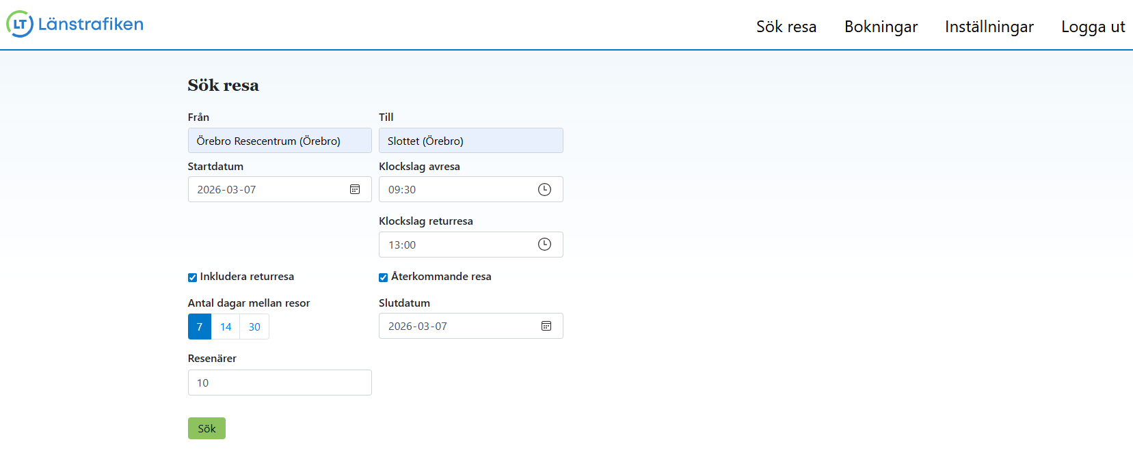Screen dimensions: 1133x472
Task: Click the departure time value 09:30
Action: pyautogui.click(x=402, y=190)
